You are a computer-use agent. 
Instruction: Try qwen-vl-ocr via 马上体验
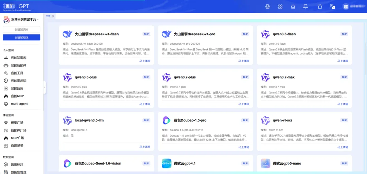[343, 147]
